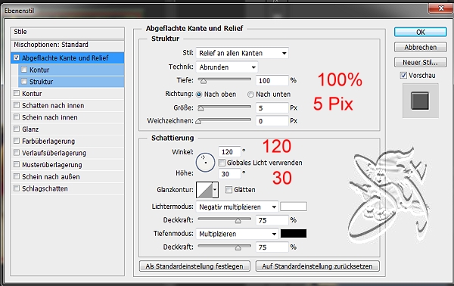Click the Tiefe slider handle
The image size is (454, 286).
click(x=204, y=81)
